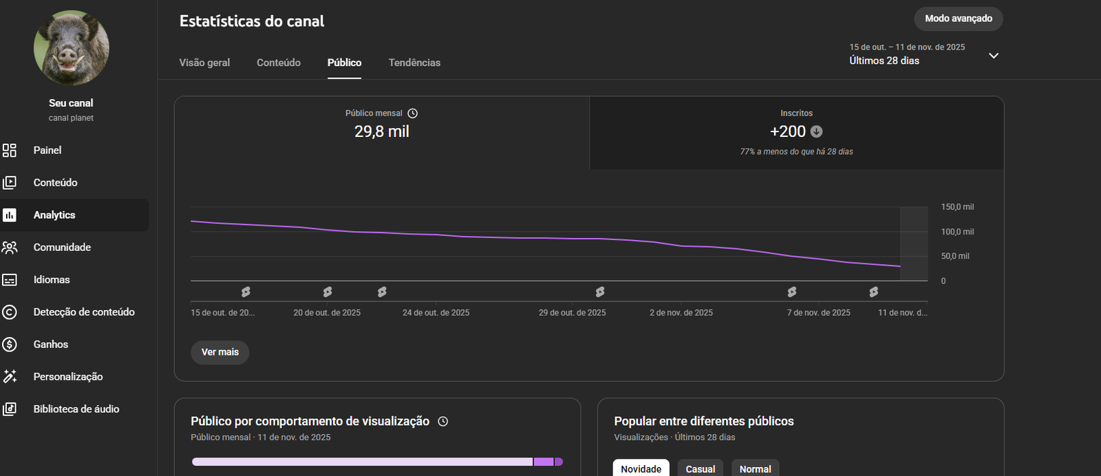Viewport: 1101px width, 476px height.
Task: Select the Inscritos metric card
Action: coord(796,133)
